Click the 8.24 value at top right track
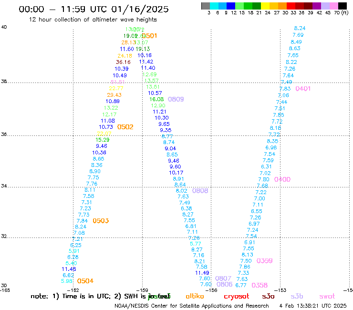This screenshot has width=353, height=310. [x=300, y=28]
